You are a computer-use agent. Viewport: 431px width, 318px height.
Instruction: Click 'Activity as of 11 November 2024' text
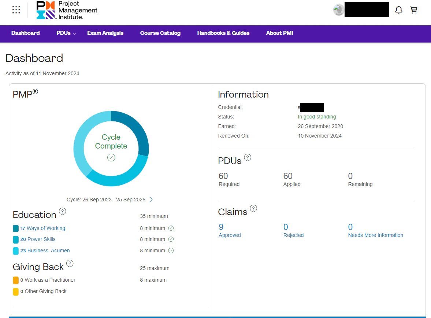(x=42, y=73)
